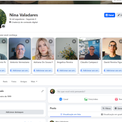This screenshot has height=122, width=122.
Task: Click the edit profile pencil button
Action: tap(119, 15)
